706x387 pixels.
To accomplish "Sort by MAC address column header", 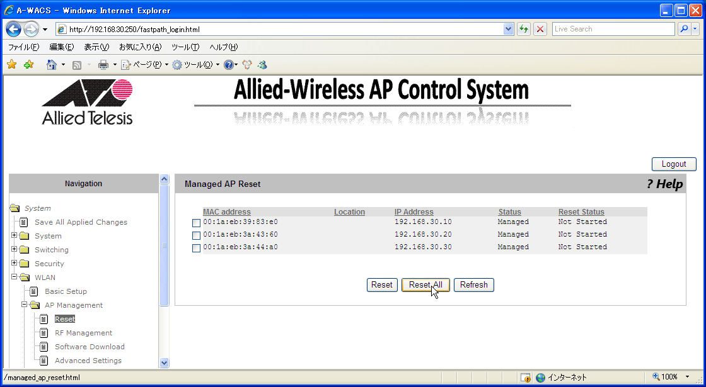I will click(226, 211).
